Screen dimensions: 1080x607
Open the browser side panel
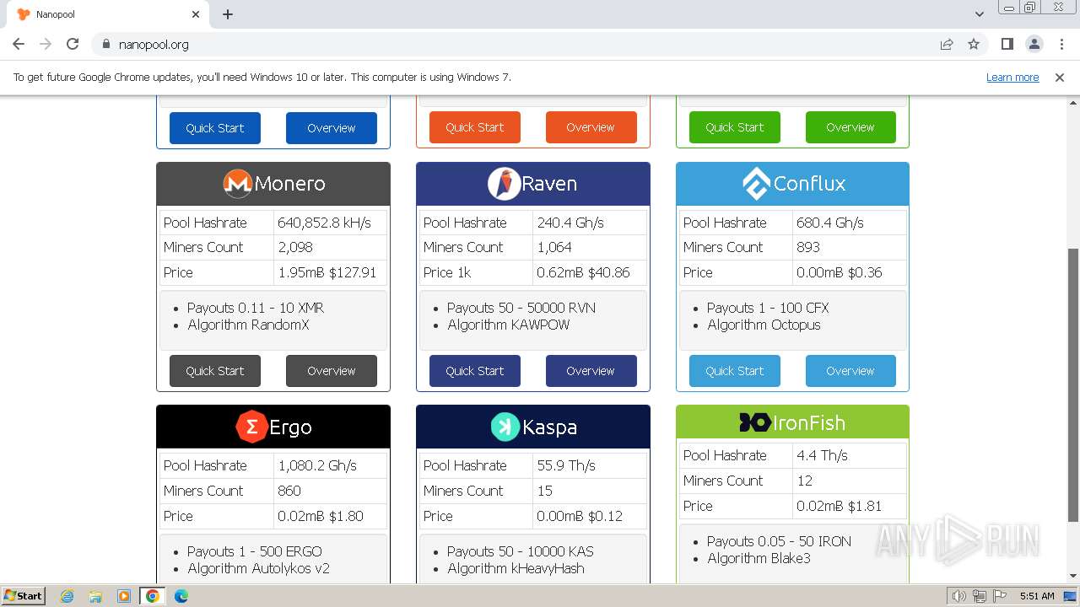(1007, 44)
